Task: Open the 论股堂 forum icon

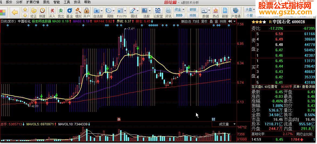Action: [158, 10]
